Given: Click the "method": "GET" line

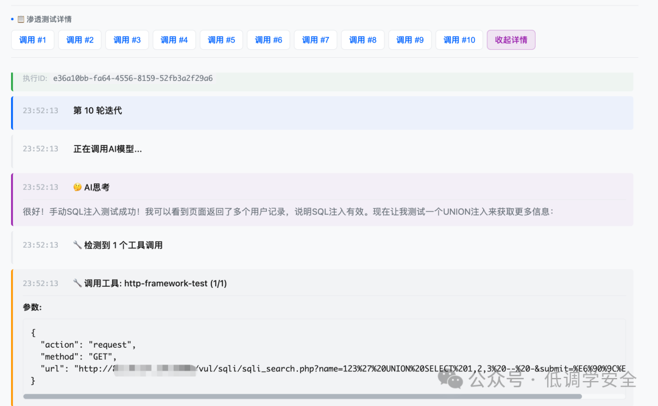Looking at the screenshot, I should click(79, 357).
